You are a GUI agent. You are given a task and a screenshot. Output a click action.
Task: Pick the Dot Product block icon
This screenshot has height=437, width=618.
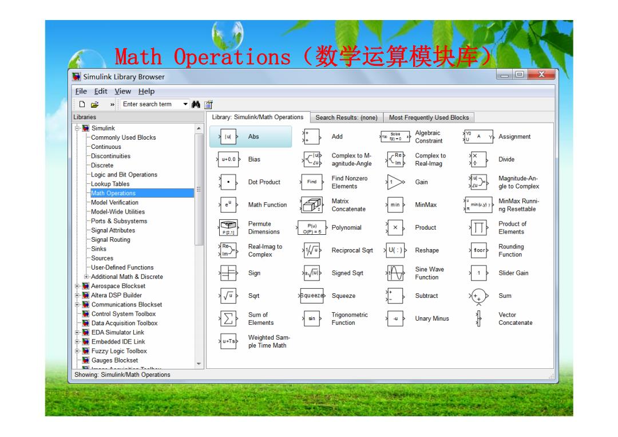coord(228,182)
